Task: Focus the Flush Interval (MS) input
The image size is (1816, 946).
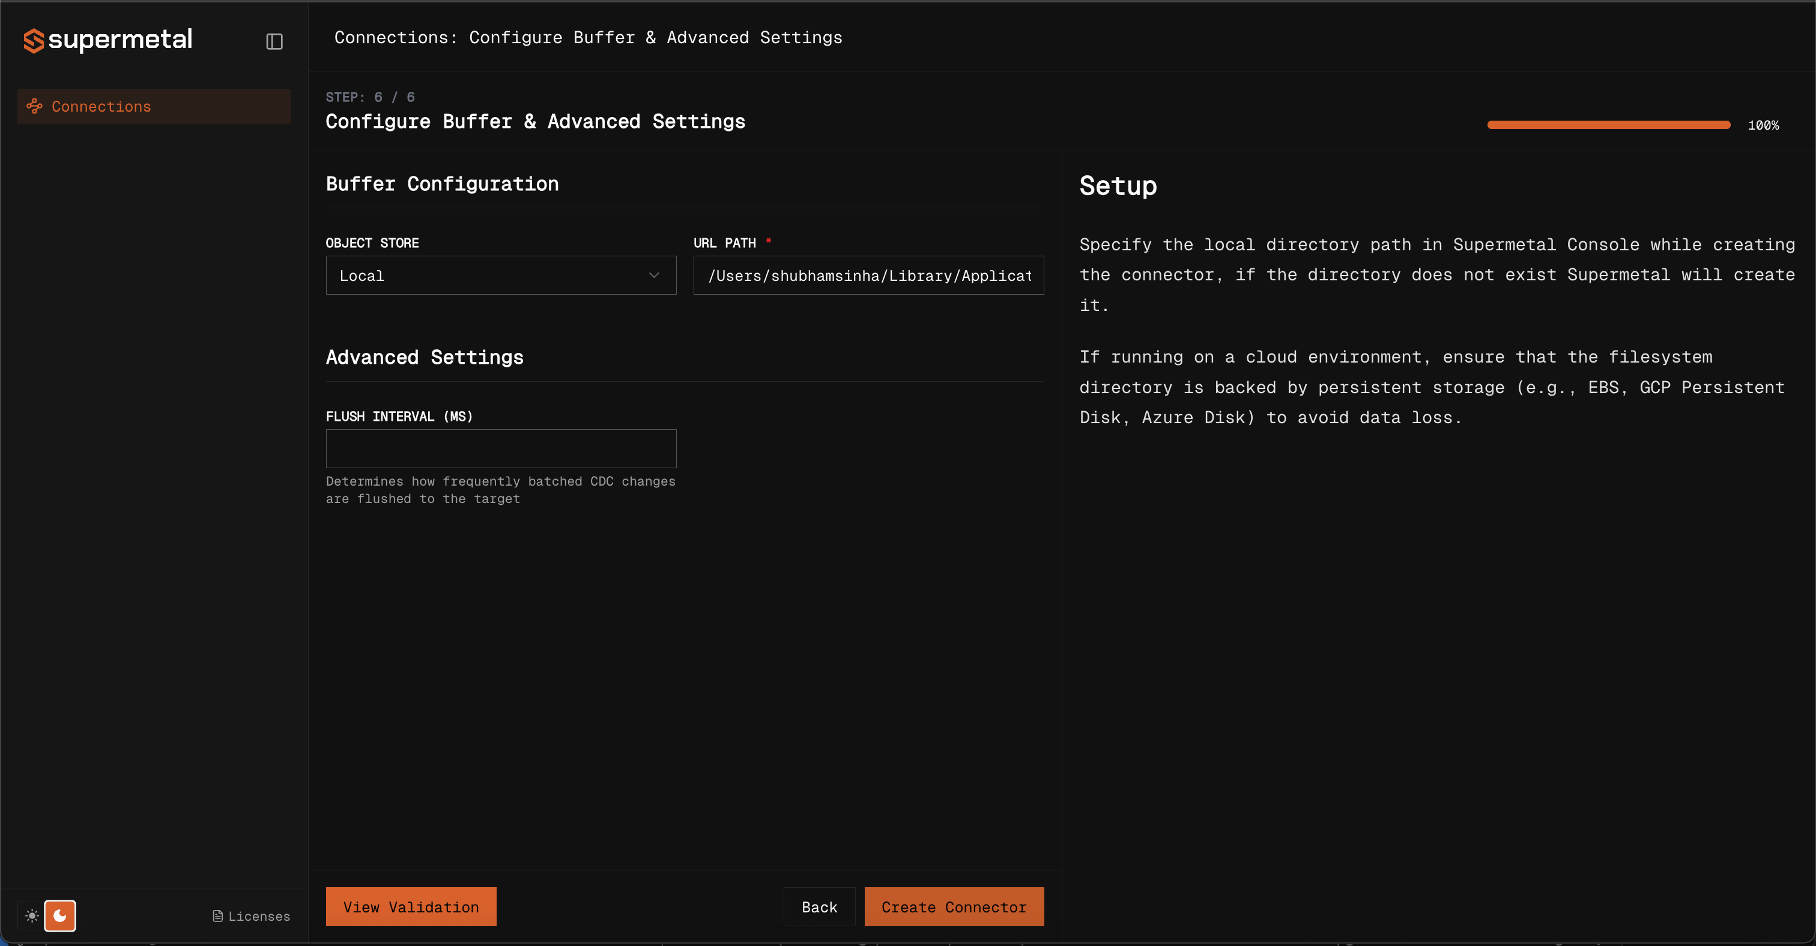Action: tap(500, 448)
